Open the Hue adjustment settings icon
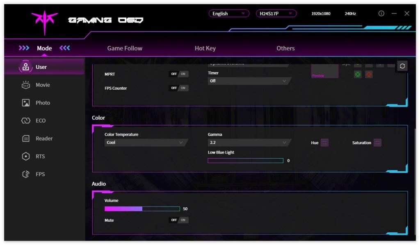This screenshot has width=420, height=245. 324,143
